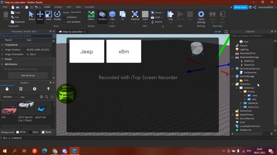Choose the Scale tool

48,15
